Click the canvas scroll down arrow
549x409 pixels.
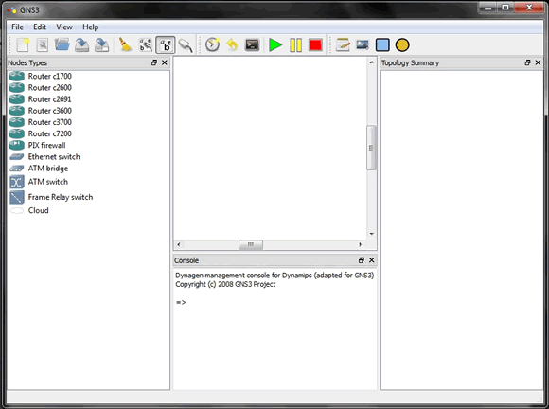371,234
